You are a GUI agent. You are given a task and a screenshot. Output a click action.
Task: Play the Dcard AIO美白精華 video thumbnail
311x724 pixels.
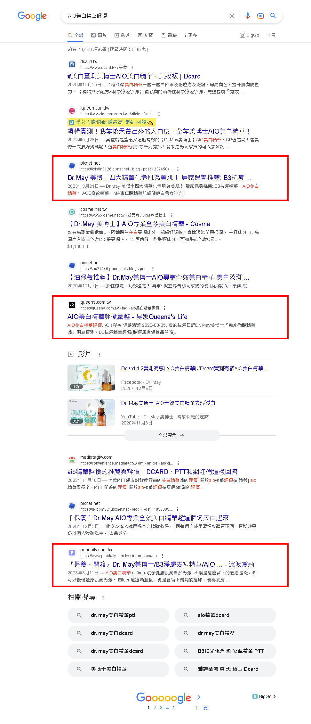click(x=91, y=378)
